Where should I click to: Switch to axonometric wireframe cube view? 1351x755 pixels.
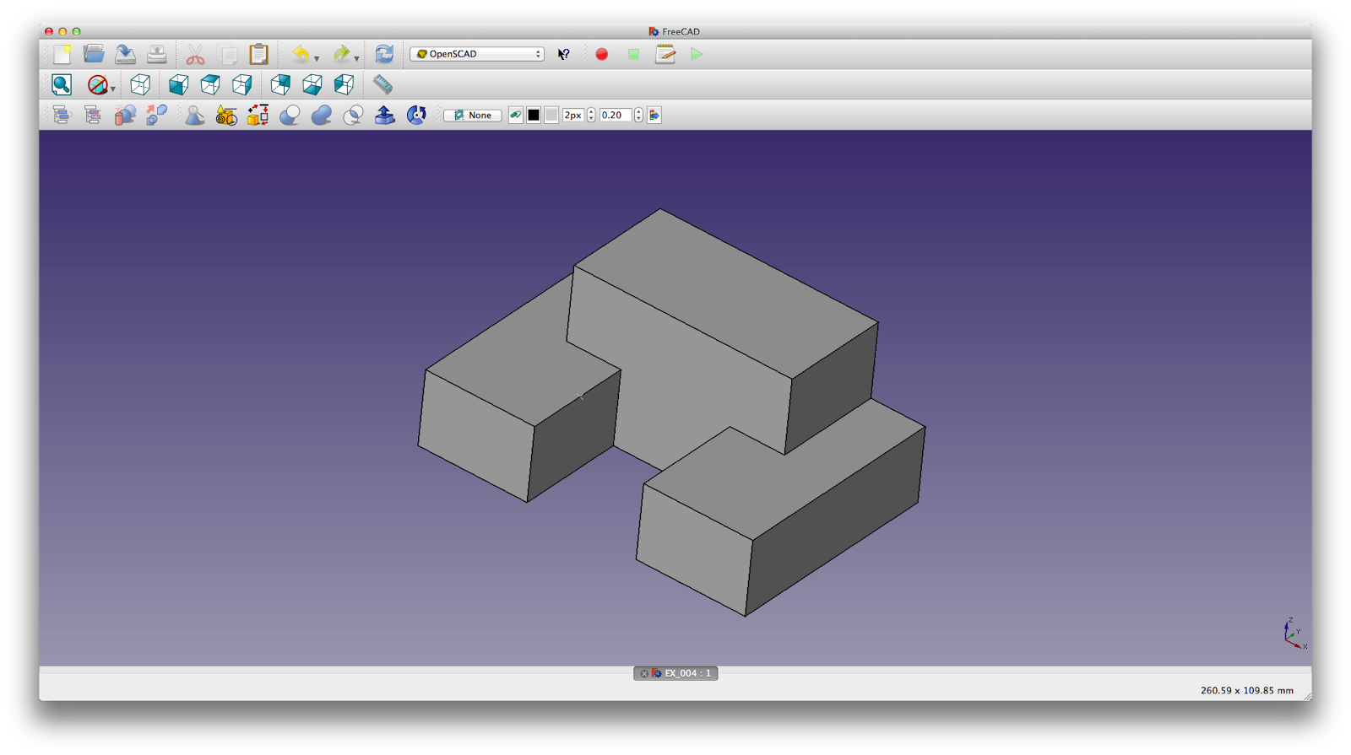pyautogui.click(x=140, y=84)
